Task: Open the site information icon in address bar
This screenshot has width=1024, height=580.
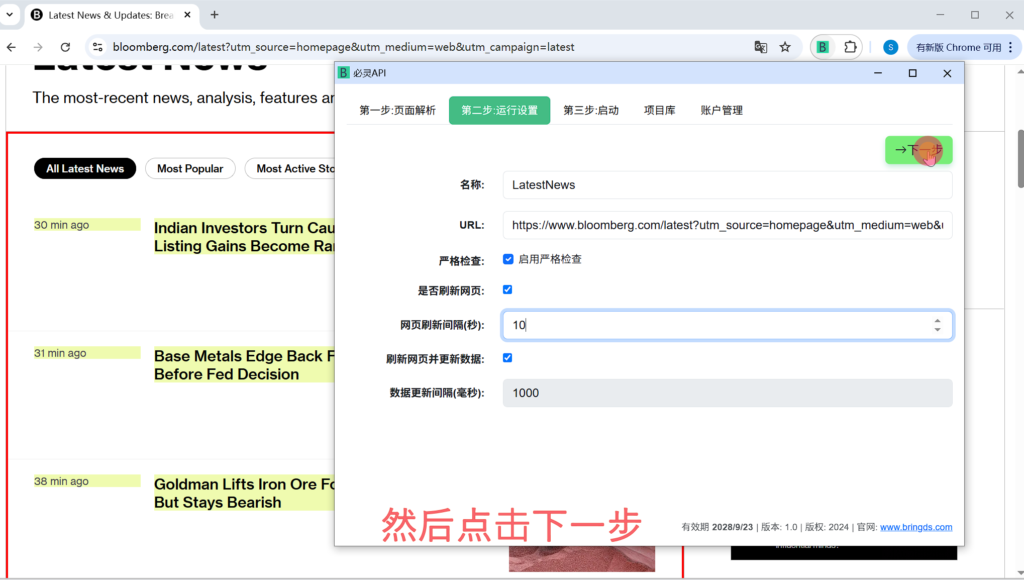Action: tap(98, 47)
